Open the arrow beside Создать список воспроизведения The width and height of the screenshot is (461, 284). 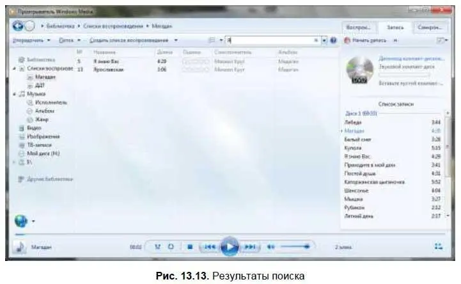click(176, 40)
